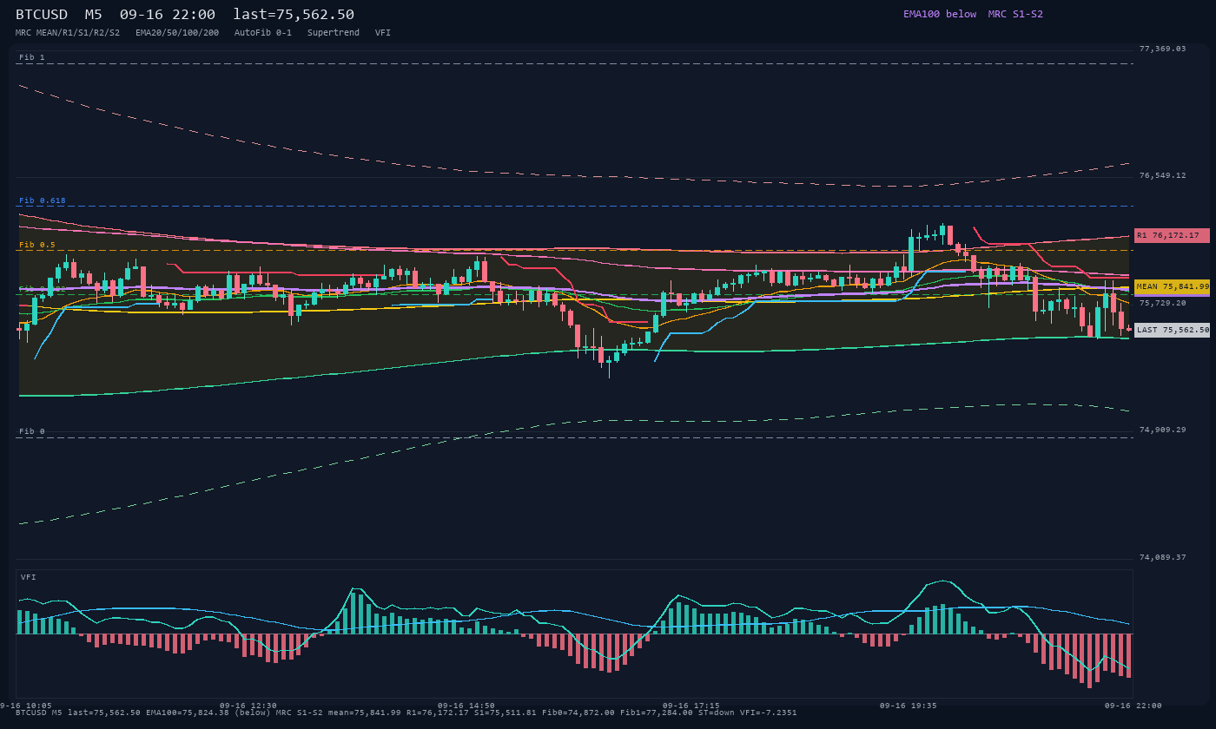The image size is (1216, 729).
Task: Click the EMA20/50/100/200 indicator label
Action: point(177,32)
